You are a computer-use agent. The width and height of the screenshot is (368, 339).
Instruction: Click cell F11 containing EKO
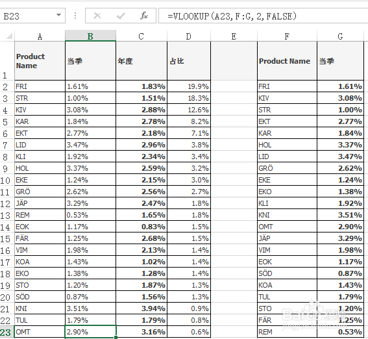[287, 192]
